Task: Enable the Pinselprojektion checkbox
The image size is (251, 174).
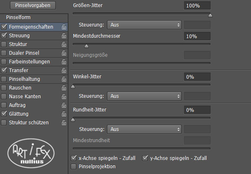Action: point(73,167)
